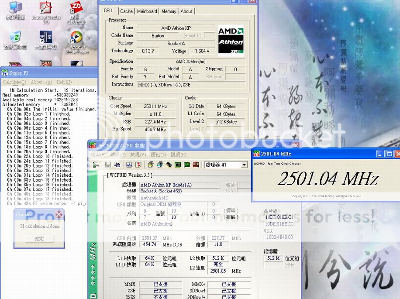Viewport: 400px width, 299px height.
Task: Open the About...(A) menu in Super PI
Action: click(41, 82)
